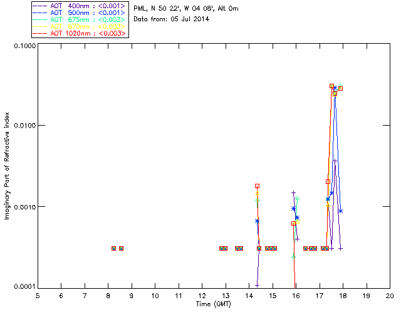The height and width of the screenshot is (320, 401).
Task: Click the 0.1000 y-axis tick label
Action: click(25, 46)
